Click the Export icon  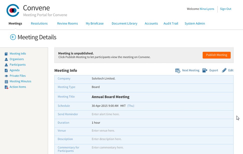[x=205, y=70]
